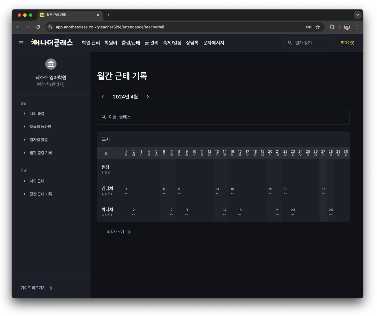Open the 숙제/일정 menu

click(172, 43)
